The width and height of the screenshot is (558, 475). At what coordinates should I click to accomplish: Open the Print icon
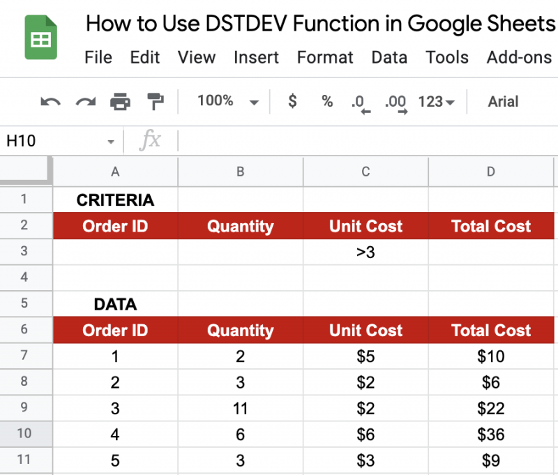(x=121, y=101)
